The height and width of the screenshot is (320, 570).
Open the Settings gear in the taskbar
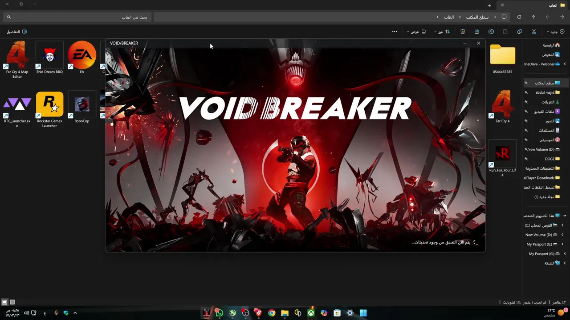pyautogui.click(x=350, y=313)
